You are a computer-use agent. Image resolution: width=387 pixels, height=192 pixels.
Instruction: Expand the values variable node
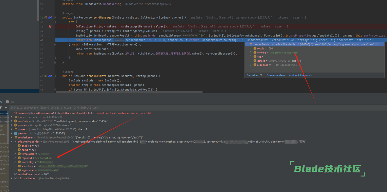pyautogui.click(x=12, y=129)
